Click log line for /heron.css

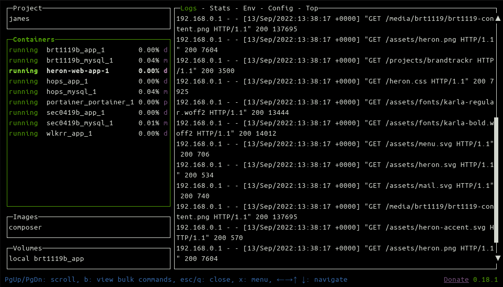pyautogui.click(x=335, y=87)
